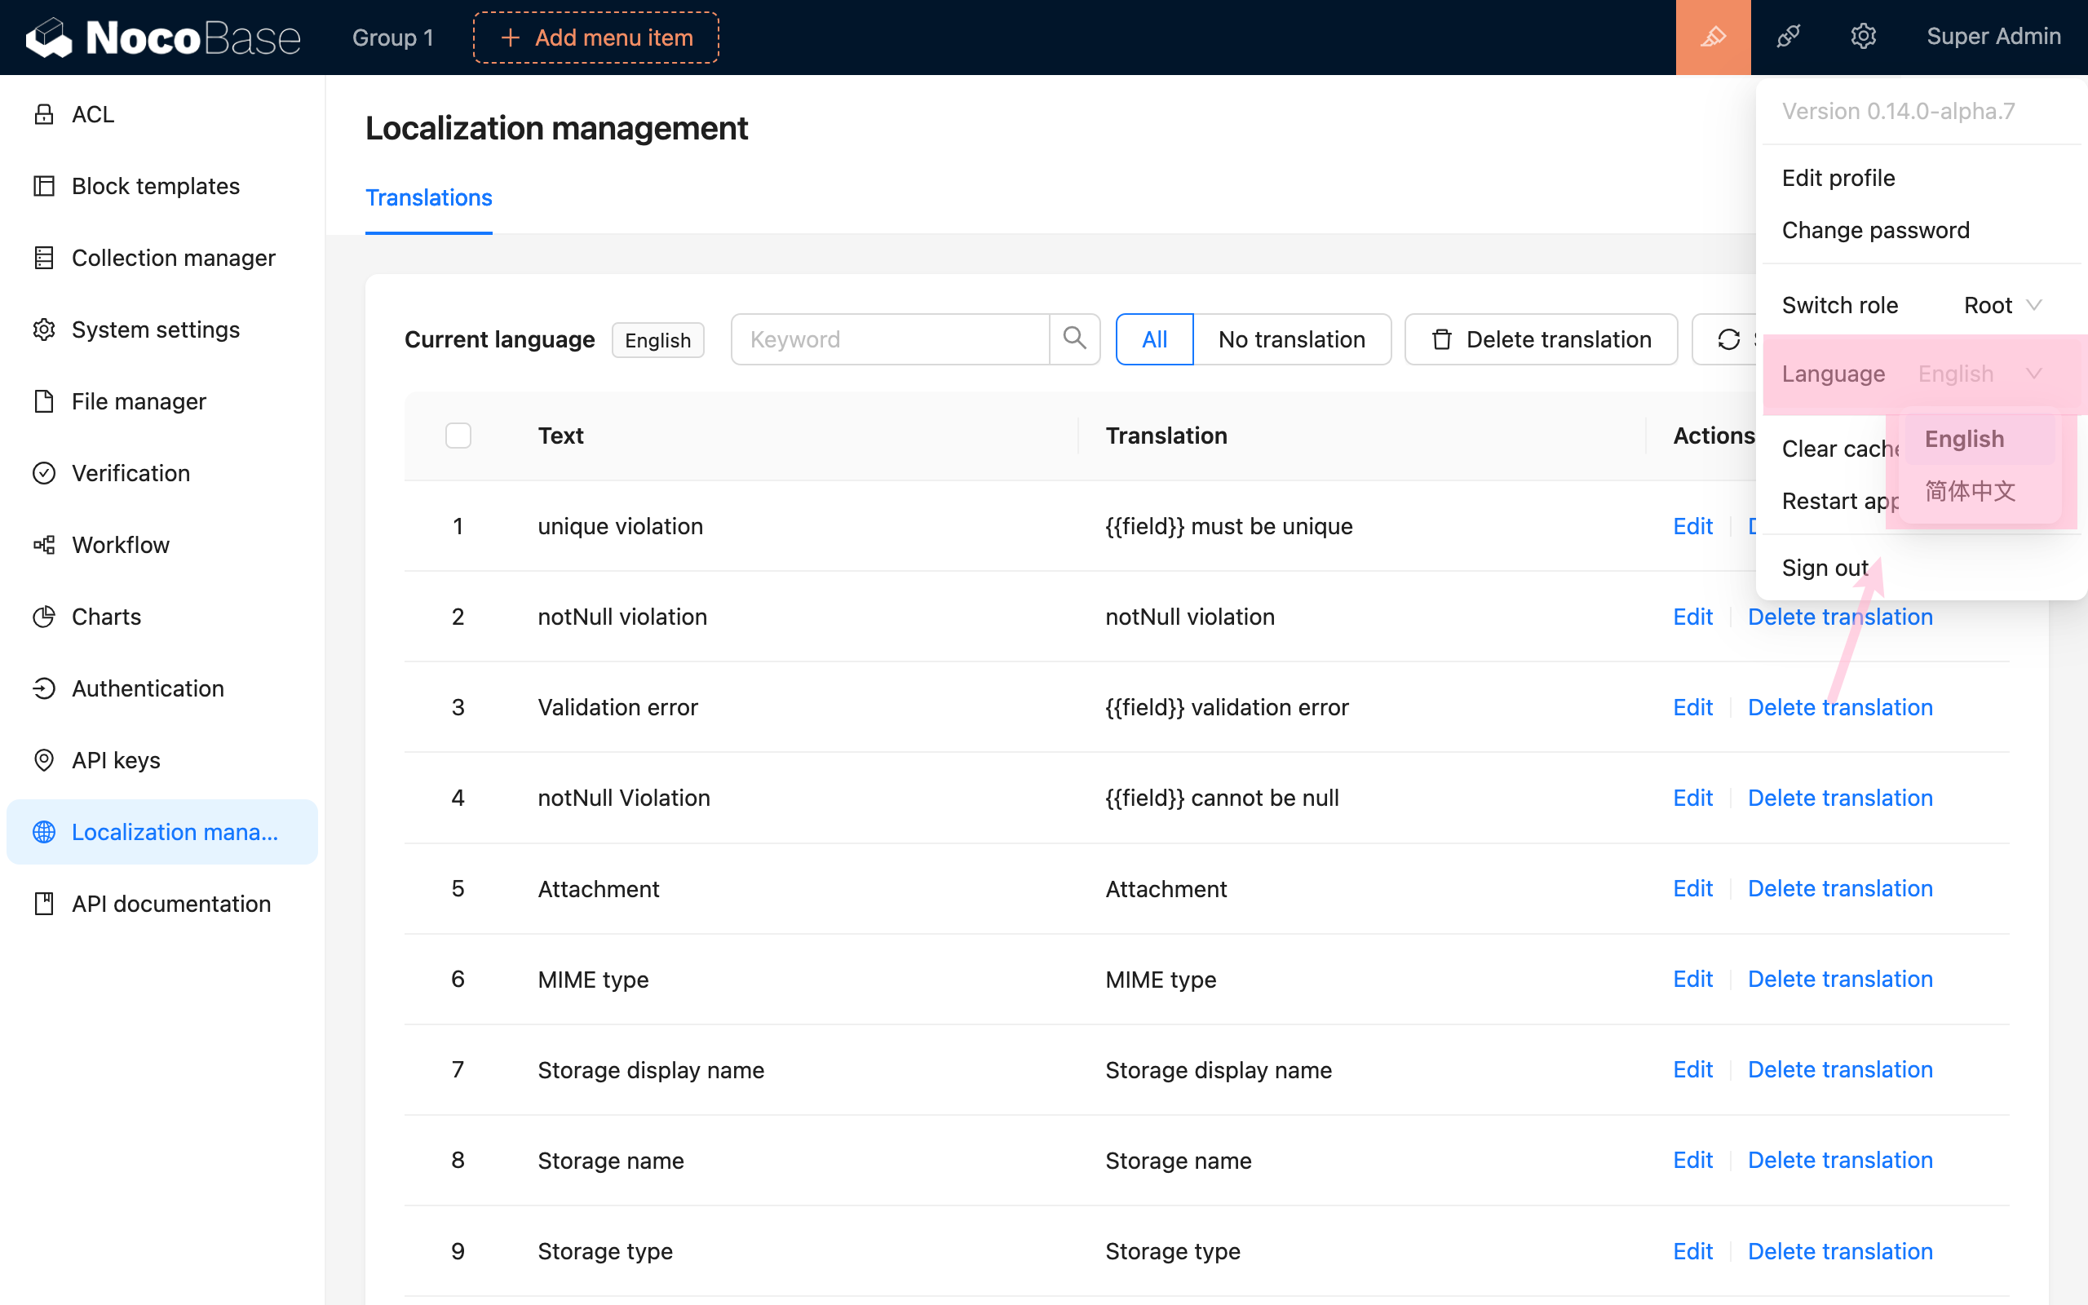The image size is (2088, 1305).
Task: Focus the Keyword search field
Action: 889,339
